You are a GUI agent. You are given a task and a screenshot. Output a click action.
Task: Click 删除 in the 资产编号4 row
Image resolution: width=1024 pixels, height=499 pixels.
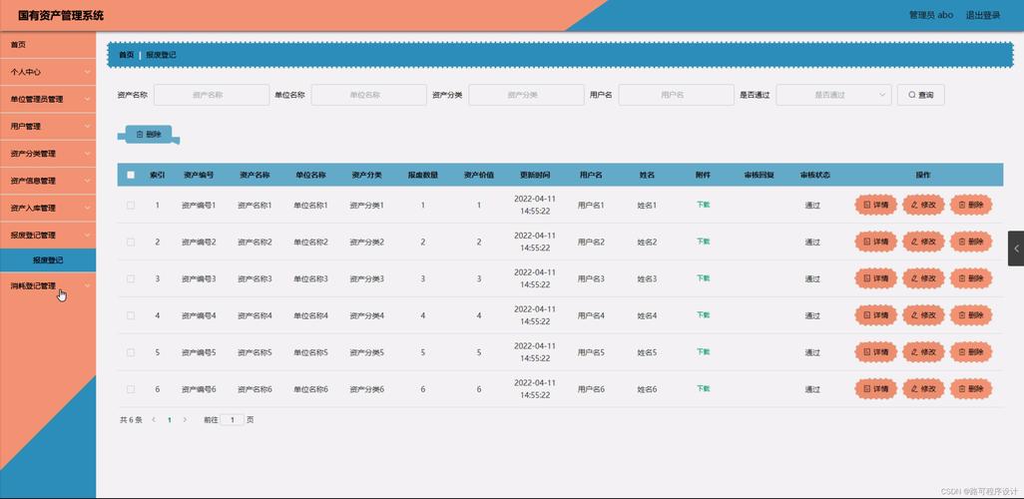(x=971, y=315)
